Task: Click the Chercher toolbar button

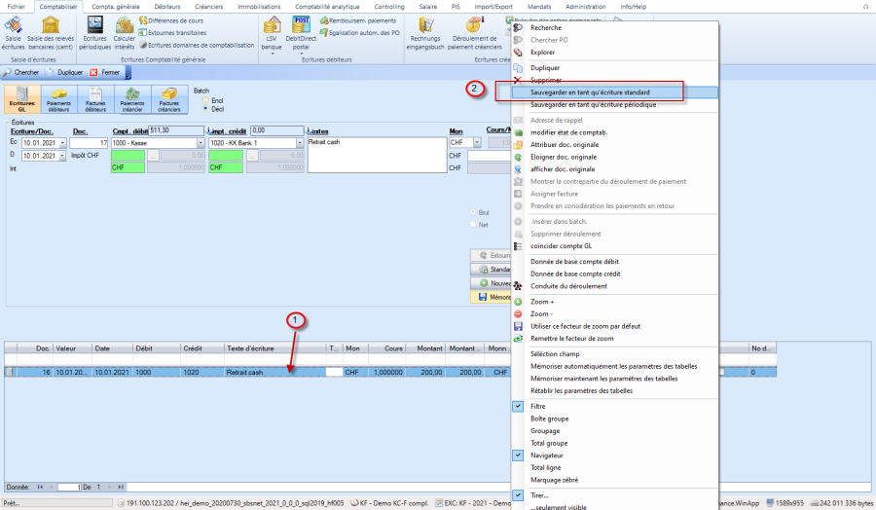Action: point(21,73)
